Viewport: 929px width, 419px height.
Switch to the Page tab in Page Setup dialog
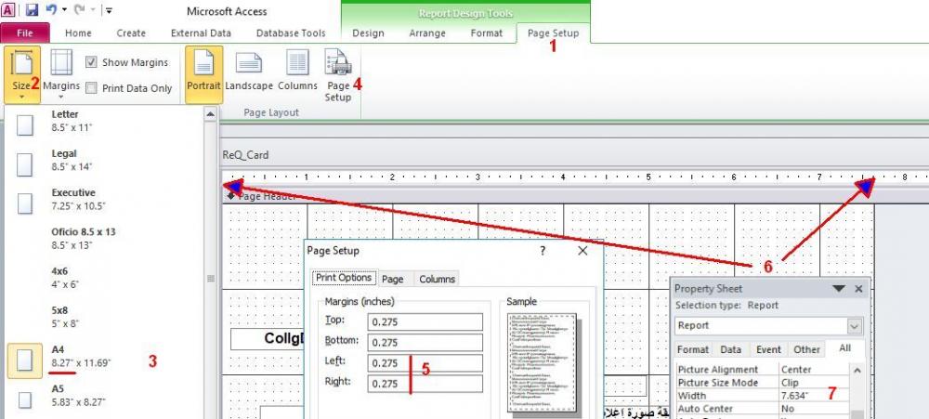point(393,279)
